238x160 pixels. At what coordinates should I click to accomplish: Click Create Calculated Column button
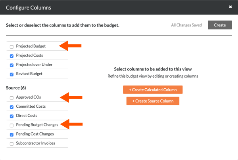(153, 90)
